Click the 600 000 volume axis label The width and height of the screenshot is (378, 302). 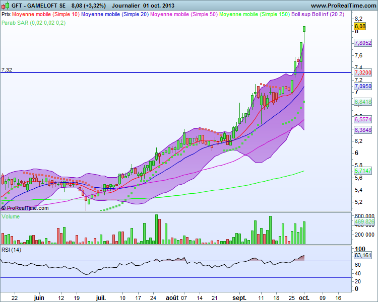click(364, 215)
